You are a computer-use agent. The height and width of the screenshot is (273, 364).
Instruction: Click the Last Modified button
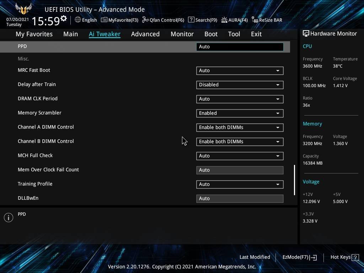coord(255,257)
